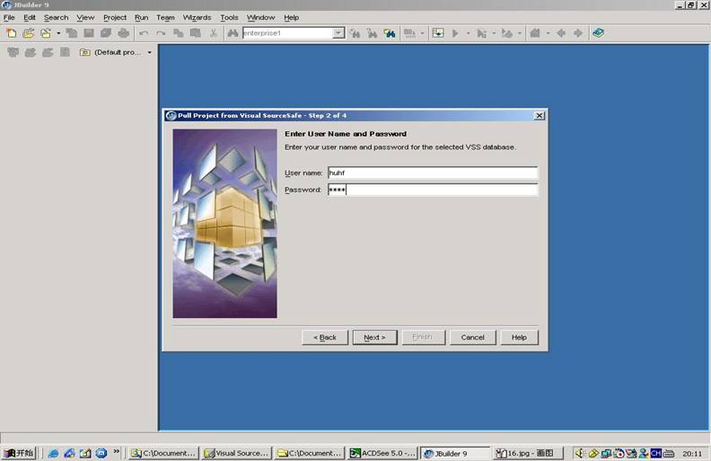The height and width of the screenshot is (461, 711).
Task: Click the Default project folder icon
Action: pyautogui.click(x=84, y=53)
